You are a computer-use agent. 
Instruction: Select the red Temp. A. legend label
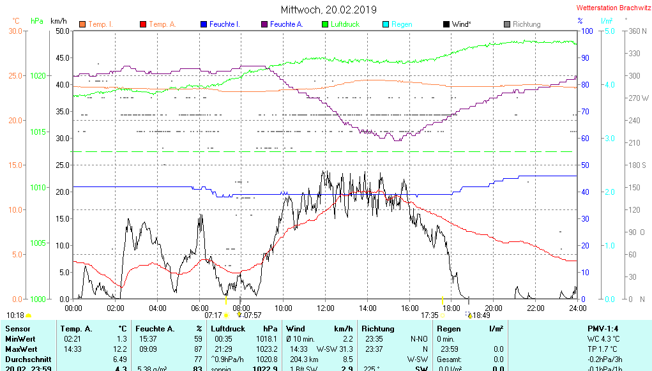pos(163,24)
